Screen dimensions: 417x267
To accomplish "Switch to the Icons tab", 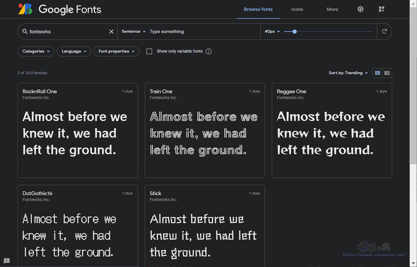I will tap(297, 9).
